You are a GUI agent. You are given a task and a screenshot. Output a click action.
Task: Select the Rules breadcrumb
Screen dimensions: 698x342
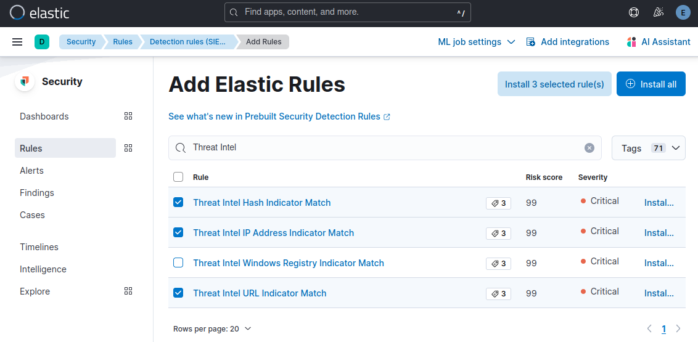click(123, 42)
